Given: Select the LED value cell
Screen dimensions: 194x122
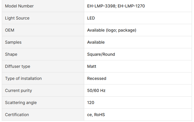Looking at the screenshot, I should [x=91, y=18].
